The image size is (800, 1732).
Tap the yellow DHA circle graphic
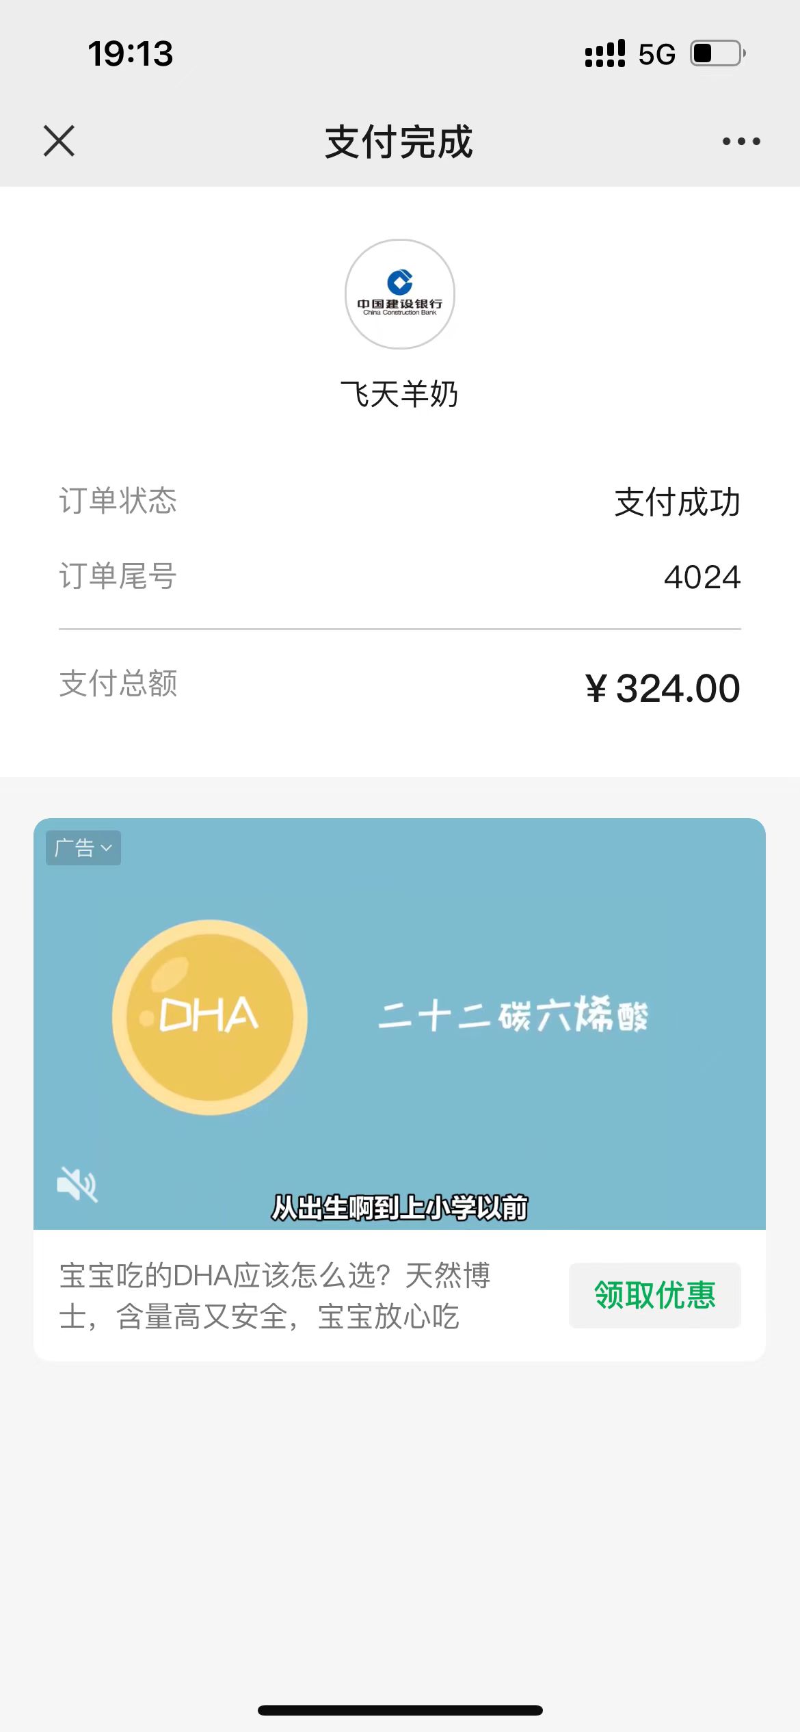coord(210,1017)
